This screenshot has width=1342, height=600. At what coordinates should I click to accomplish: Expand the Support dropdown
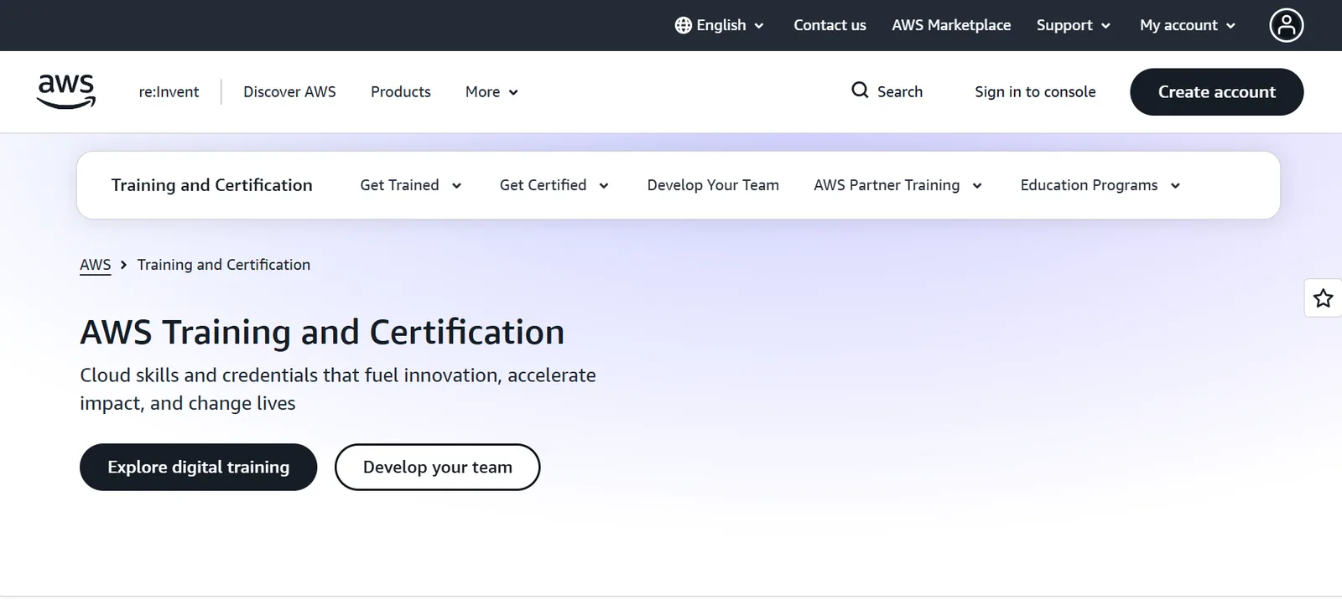point(1074,25)
